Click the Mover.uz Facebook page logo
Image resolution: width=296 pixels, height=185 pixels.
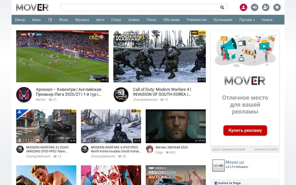point(218,166)
